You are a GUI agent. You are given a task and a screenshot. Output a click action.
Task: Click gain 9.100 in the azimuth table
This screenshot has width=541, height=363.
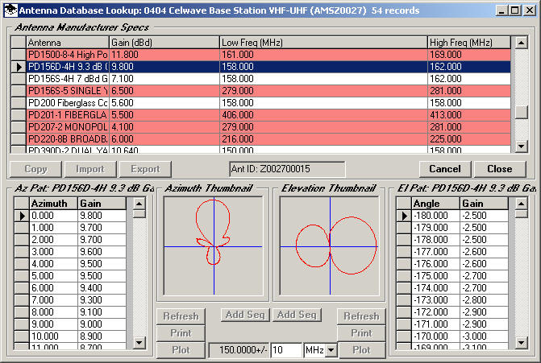click(x=102, y=312)
